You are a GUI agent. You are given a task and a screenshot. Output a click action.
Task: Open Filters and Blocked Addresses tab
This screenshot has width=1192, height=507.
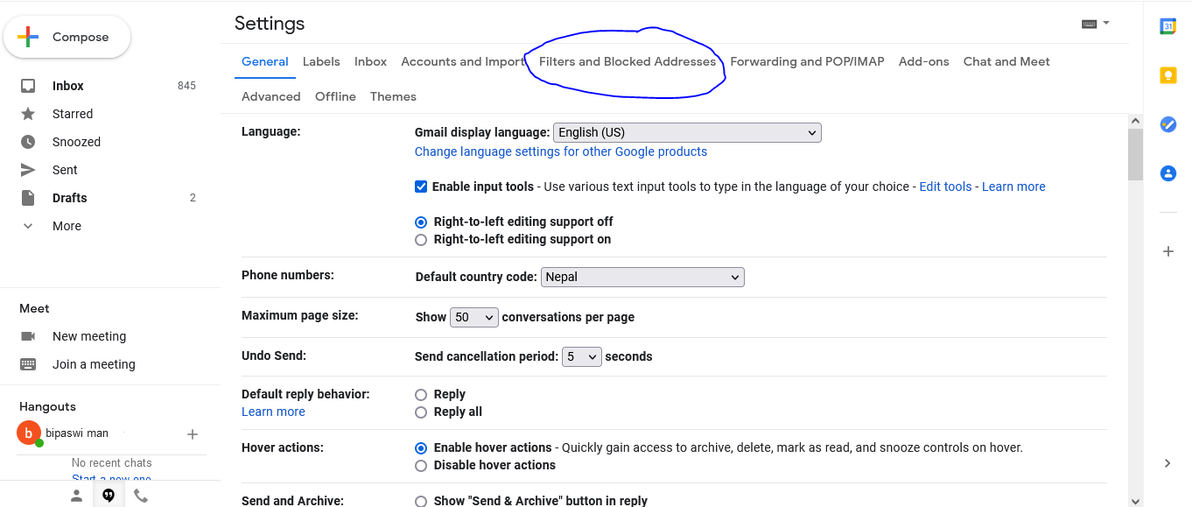pyautogui.click(x=628, y=61)
